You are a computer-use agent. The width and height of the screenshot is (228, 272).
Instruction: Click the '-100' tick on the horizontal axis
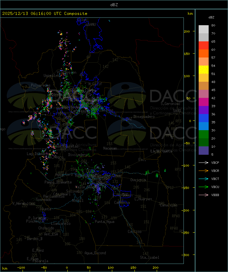[x=21, y=268]
